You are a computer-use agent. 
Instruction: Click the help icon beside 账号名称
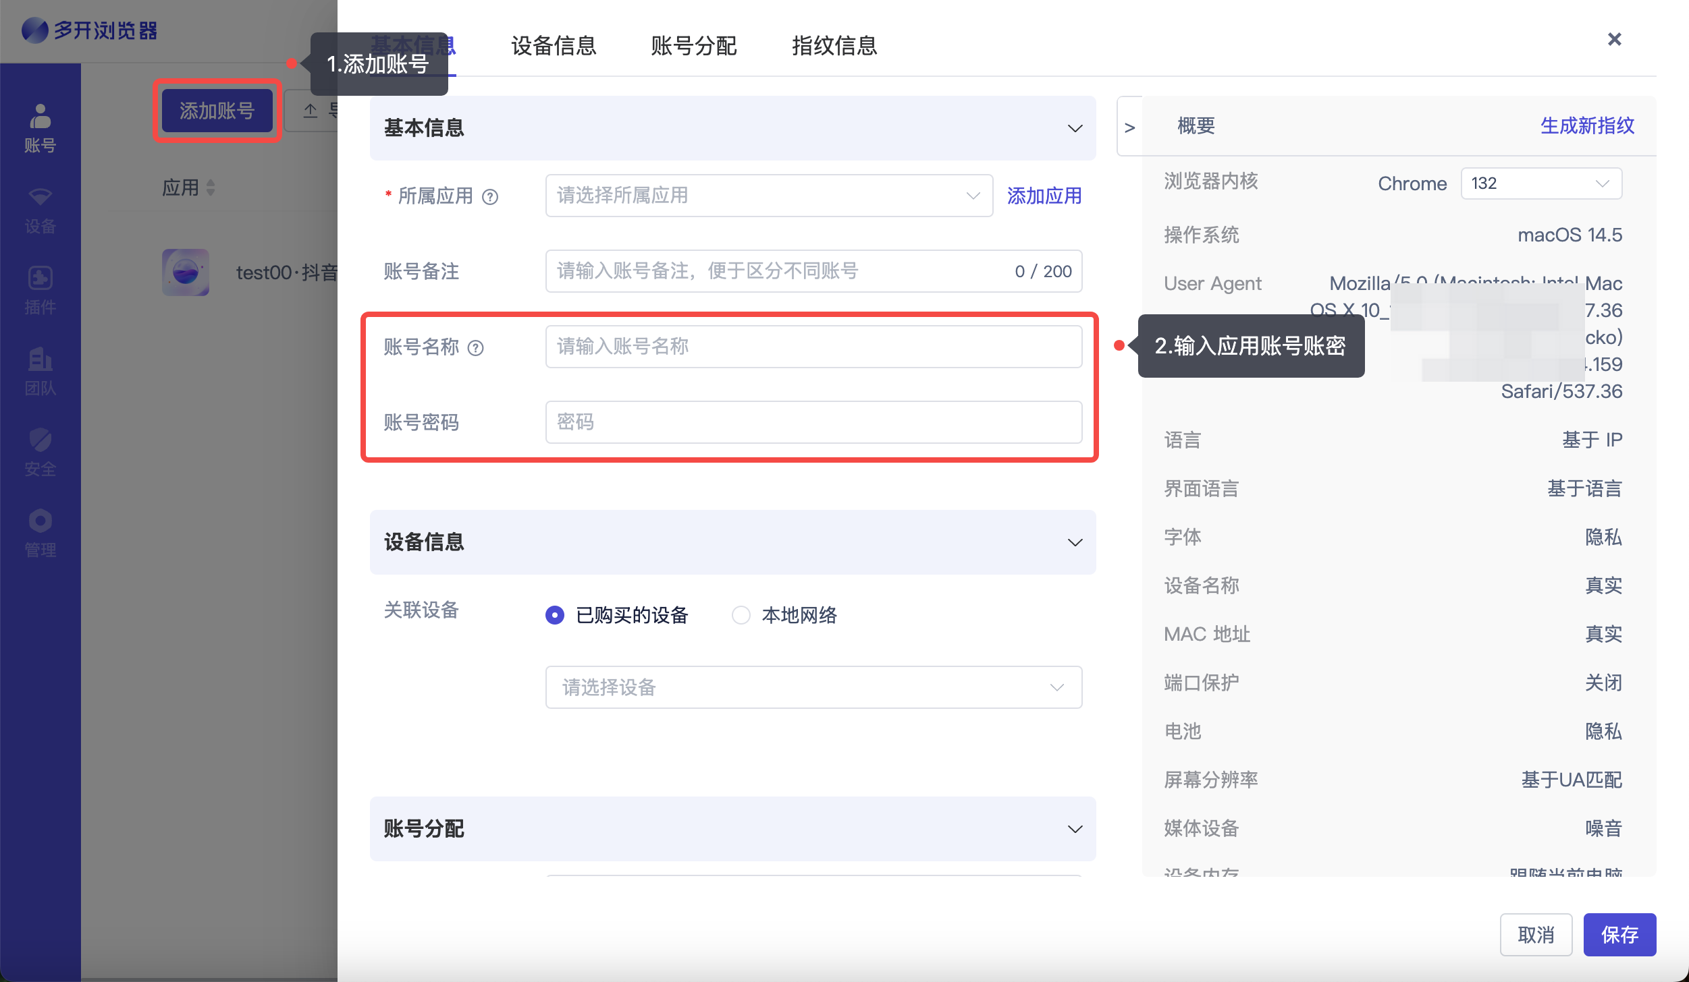(x=476, y=348)
